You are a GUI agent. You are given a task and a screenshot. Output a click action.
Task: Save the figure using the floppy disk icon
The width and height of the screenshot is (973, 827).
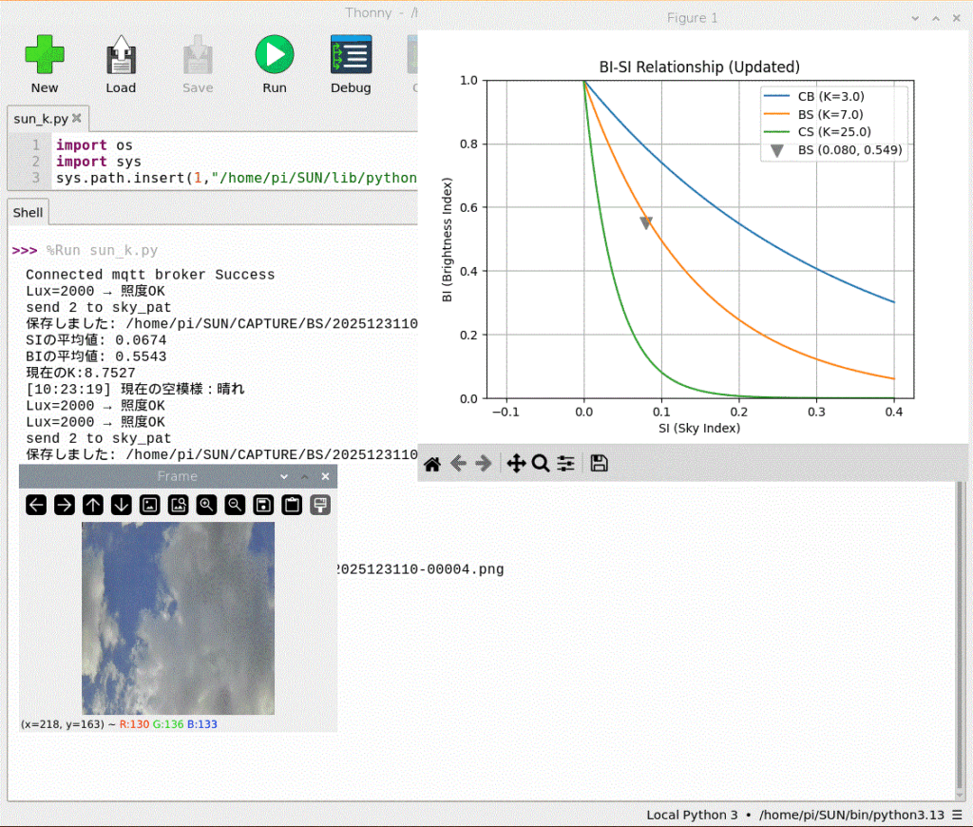[x=599, y=464]
